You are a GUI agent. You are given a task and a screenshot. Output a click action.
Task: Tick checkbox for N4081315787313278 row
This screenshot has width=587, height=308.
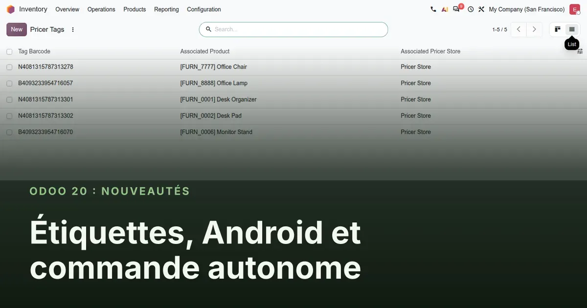click(9, 67)
